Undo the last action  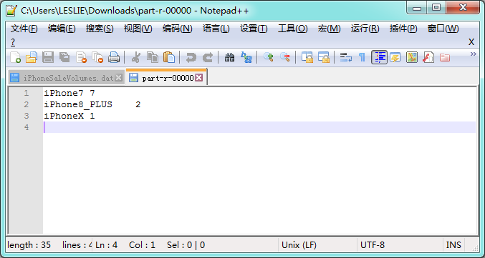coord(191,58)
